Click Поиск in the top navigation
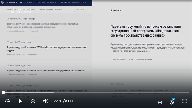Viewport: 192px width, 108px height. (x=85, y=2)
